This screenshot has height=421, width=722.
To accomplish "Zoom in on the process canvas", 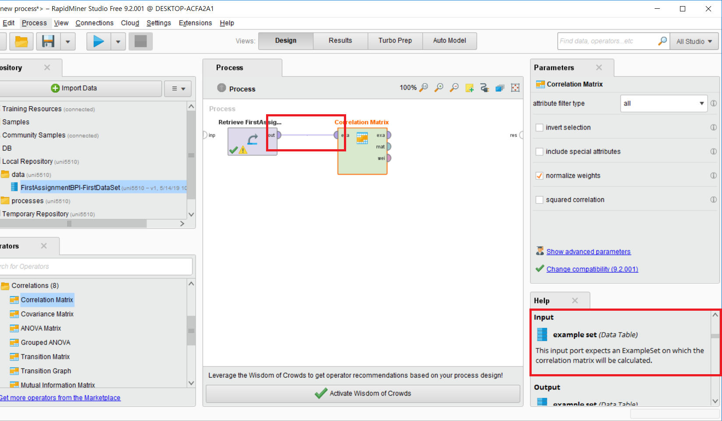I will tap(438, 88).
